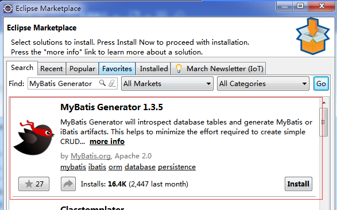Install MyBatis Generator 1.3.5
The image size is (337, 210).
pos(299,184)
